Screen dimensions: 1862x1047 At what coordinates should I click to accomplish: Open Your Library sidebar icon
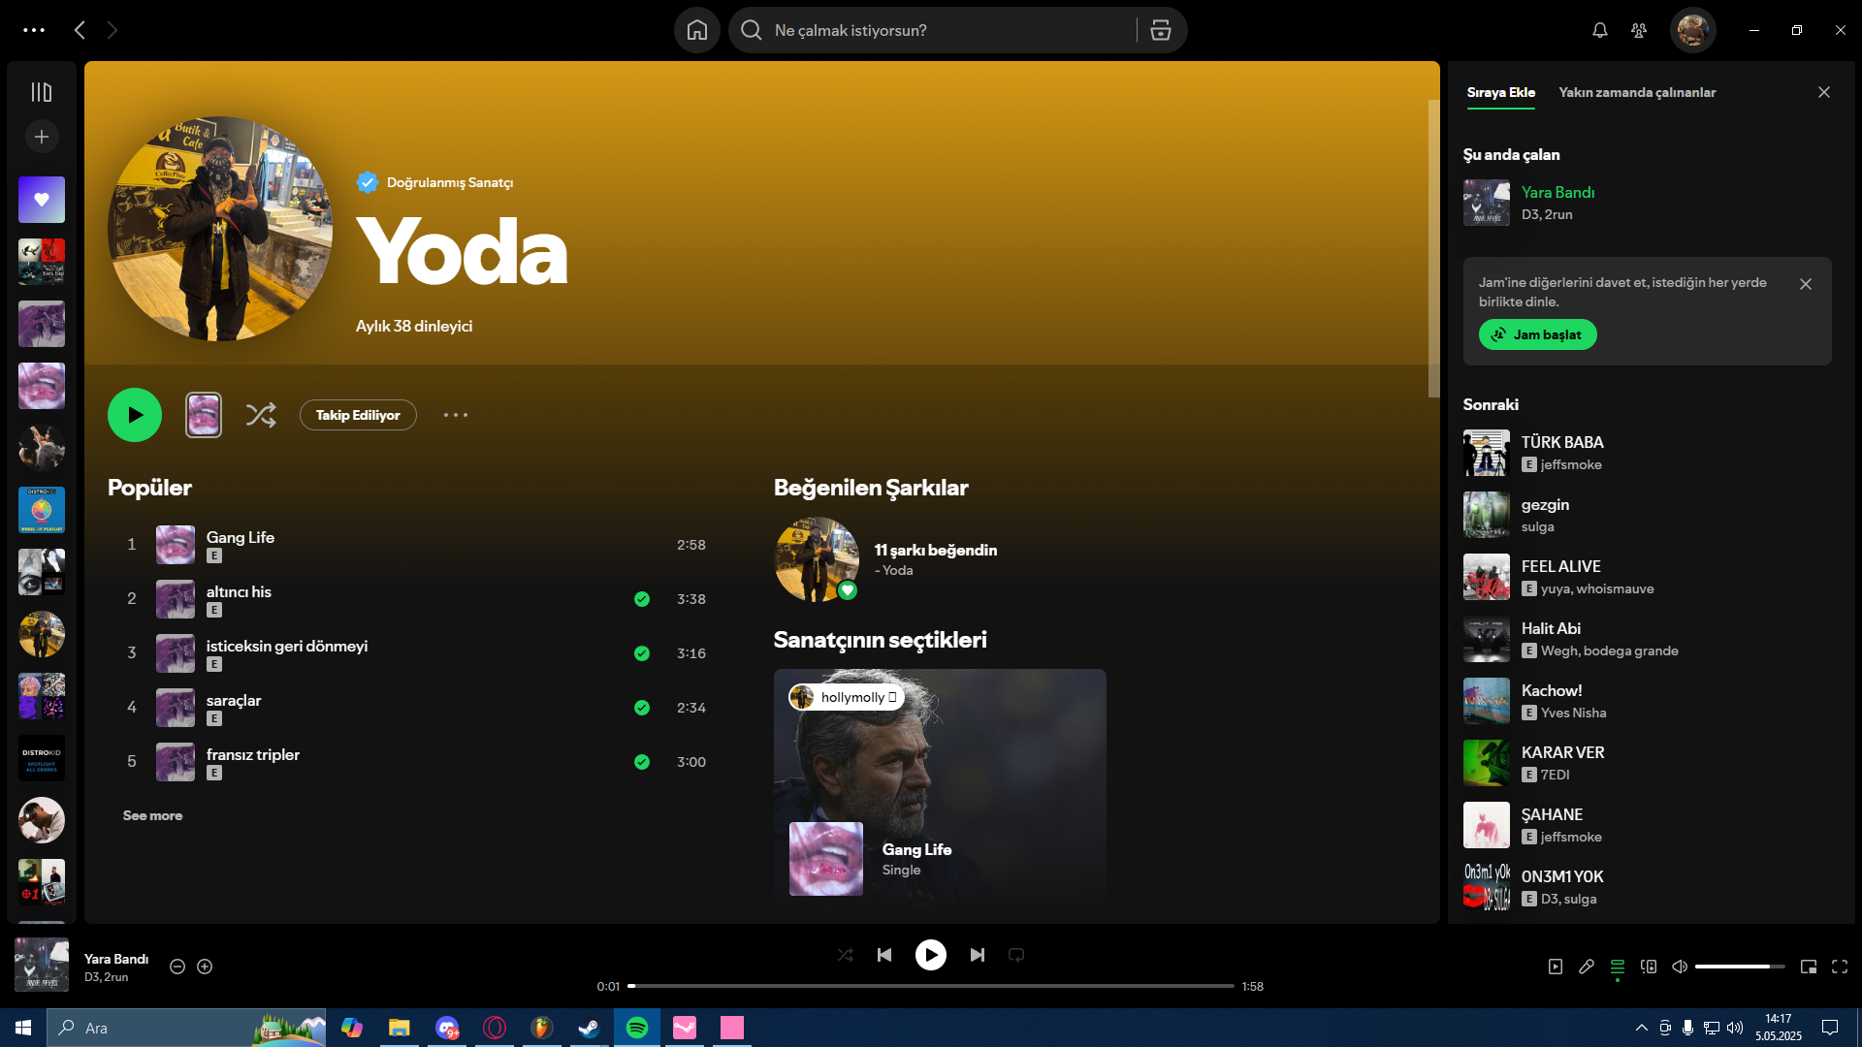41,92
